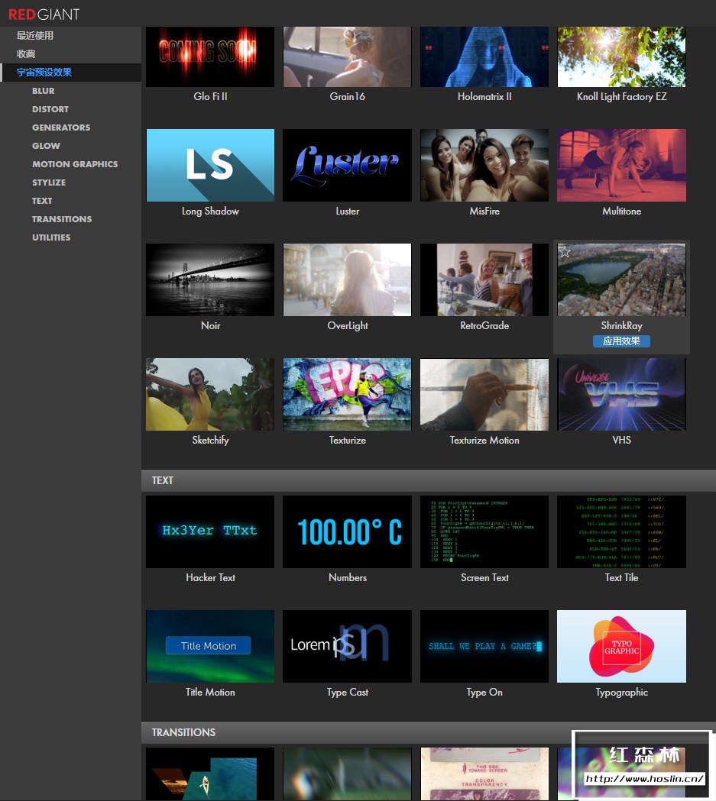This screenshot has width=716, height=801.
Task: Open the recently used list (最近使用)
Action: click(x=34, y=36)
